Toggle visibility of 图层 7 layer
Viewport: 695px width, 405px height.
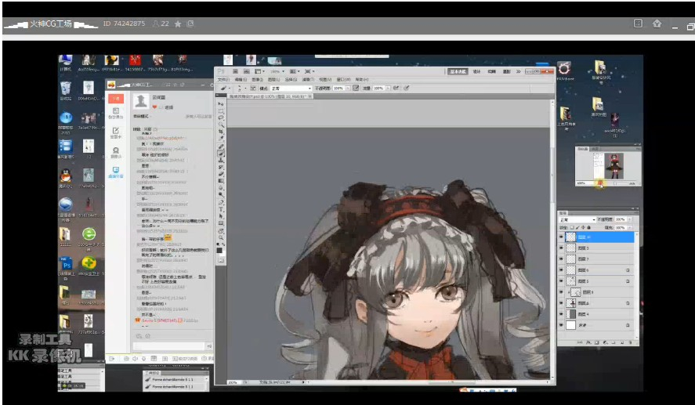561,259
